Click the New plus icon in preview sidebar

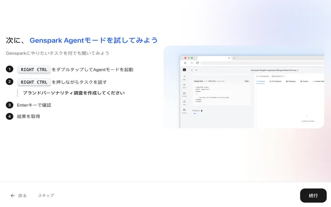pyautogui.click(x=184, y=77)
